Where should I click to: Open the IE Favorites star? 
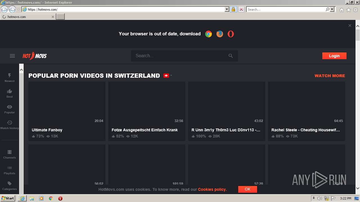[349, 10]
